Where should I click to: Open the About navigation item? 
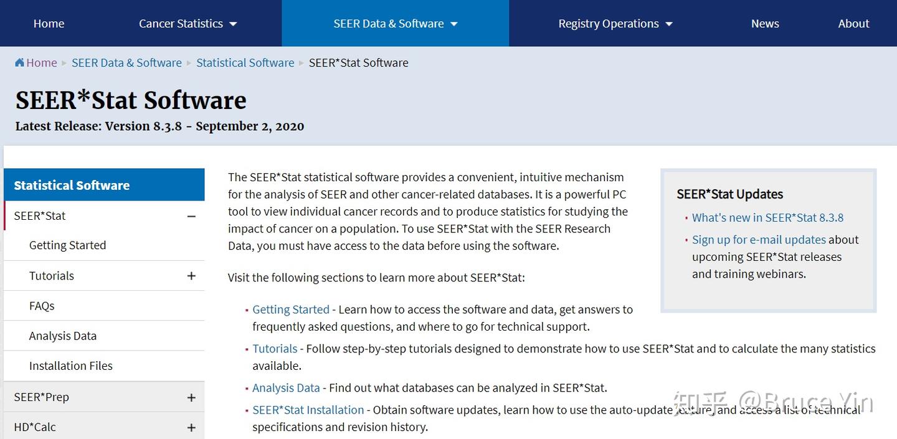coord(853,24)
